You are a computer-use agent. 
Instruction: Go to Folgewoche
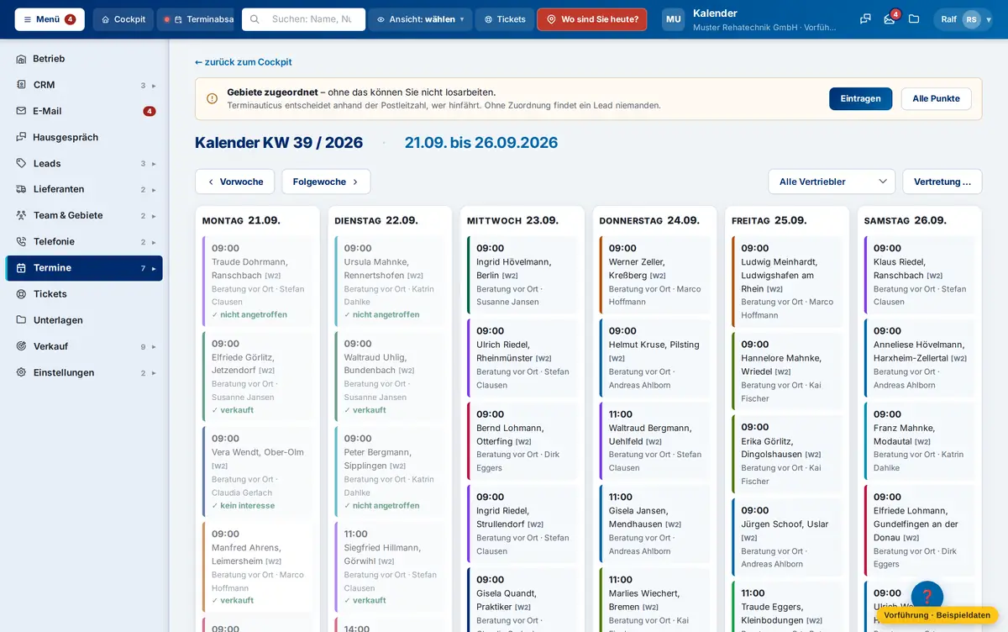tap(326, 182)
